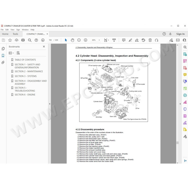Open the Edit menu
Viewport: 188px width, 188px height.
tap(7, 30)
